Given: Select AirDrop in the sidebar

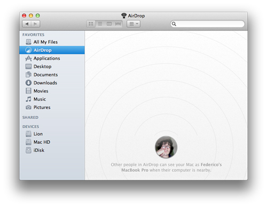Looking at the screenshot, I should click(52, 50).
